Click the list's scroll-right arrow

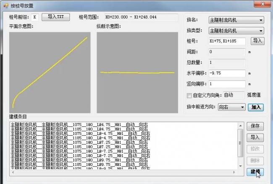235,172
